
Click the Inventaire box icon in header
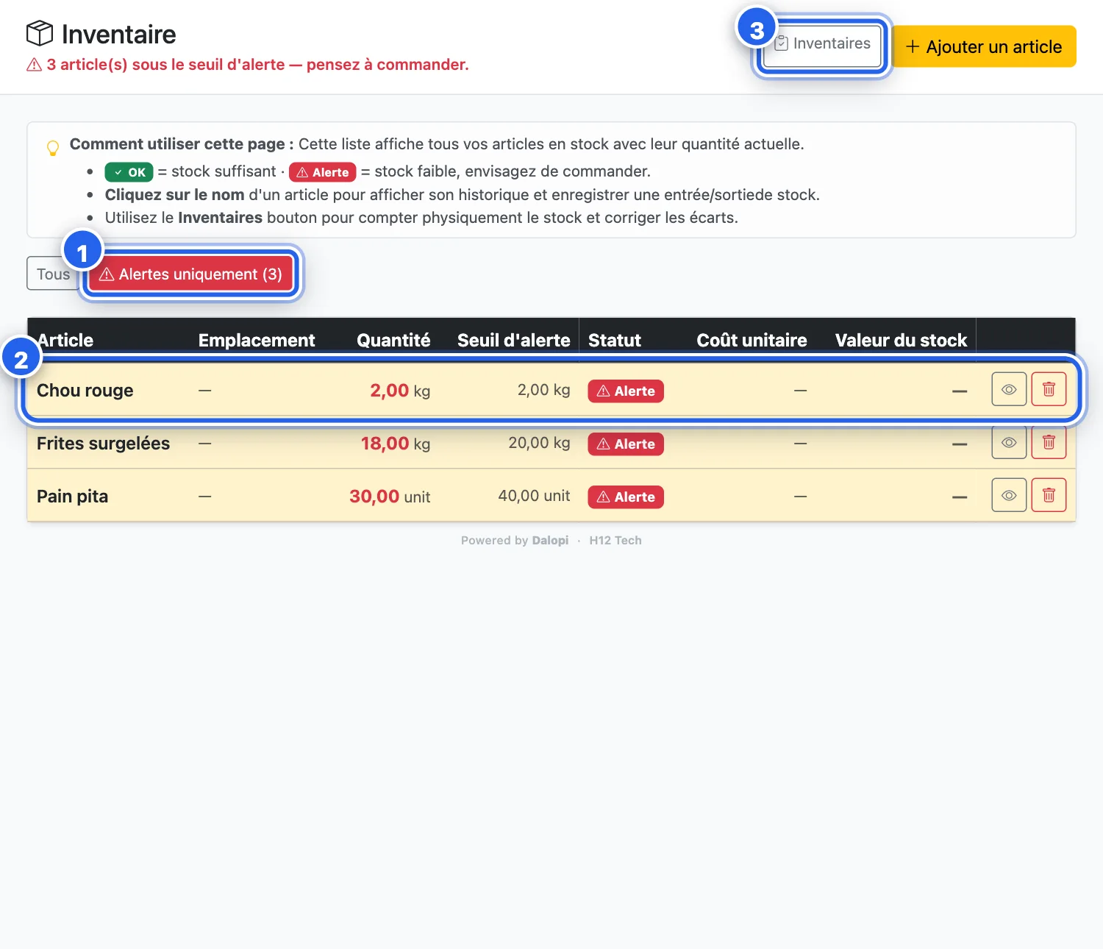click(40, 34)
